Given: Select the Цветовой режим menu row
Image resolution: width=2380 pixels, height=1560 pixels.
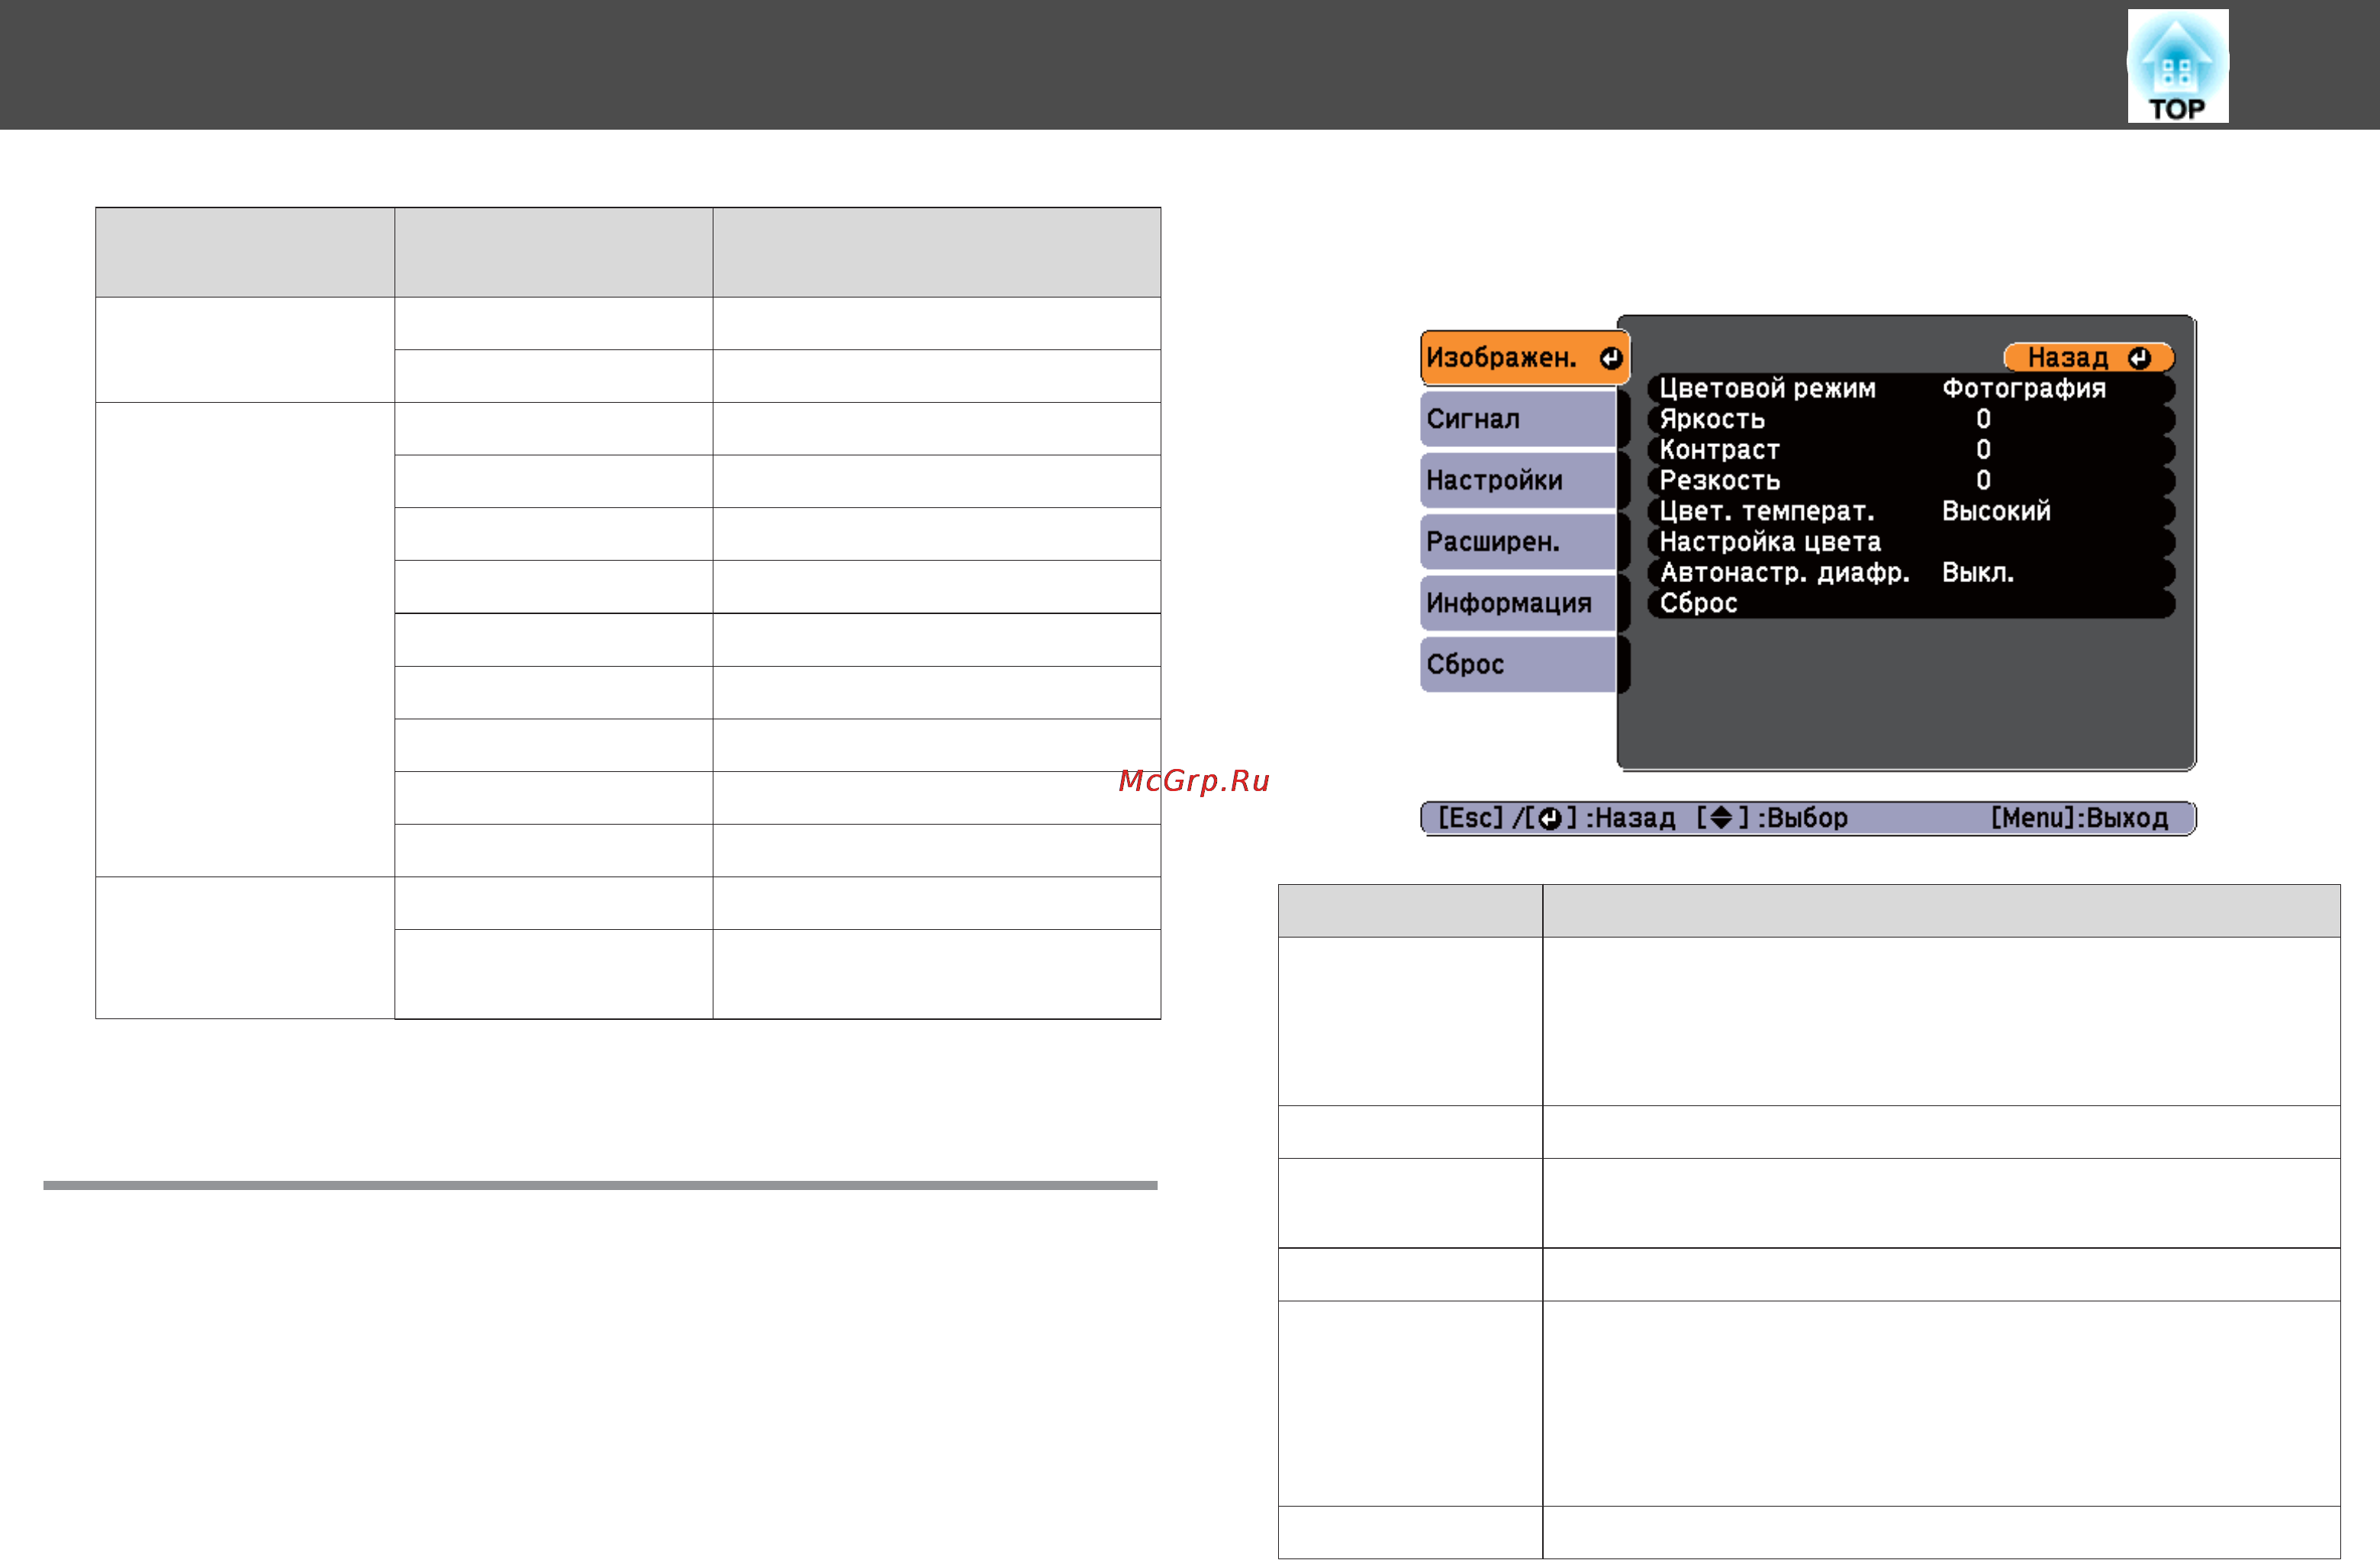Looking at the screenshot, I should (1911, 388).
